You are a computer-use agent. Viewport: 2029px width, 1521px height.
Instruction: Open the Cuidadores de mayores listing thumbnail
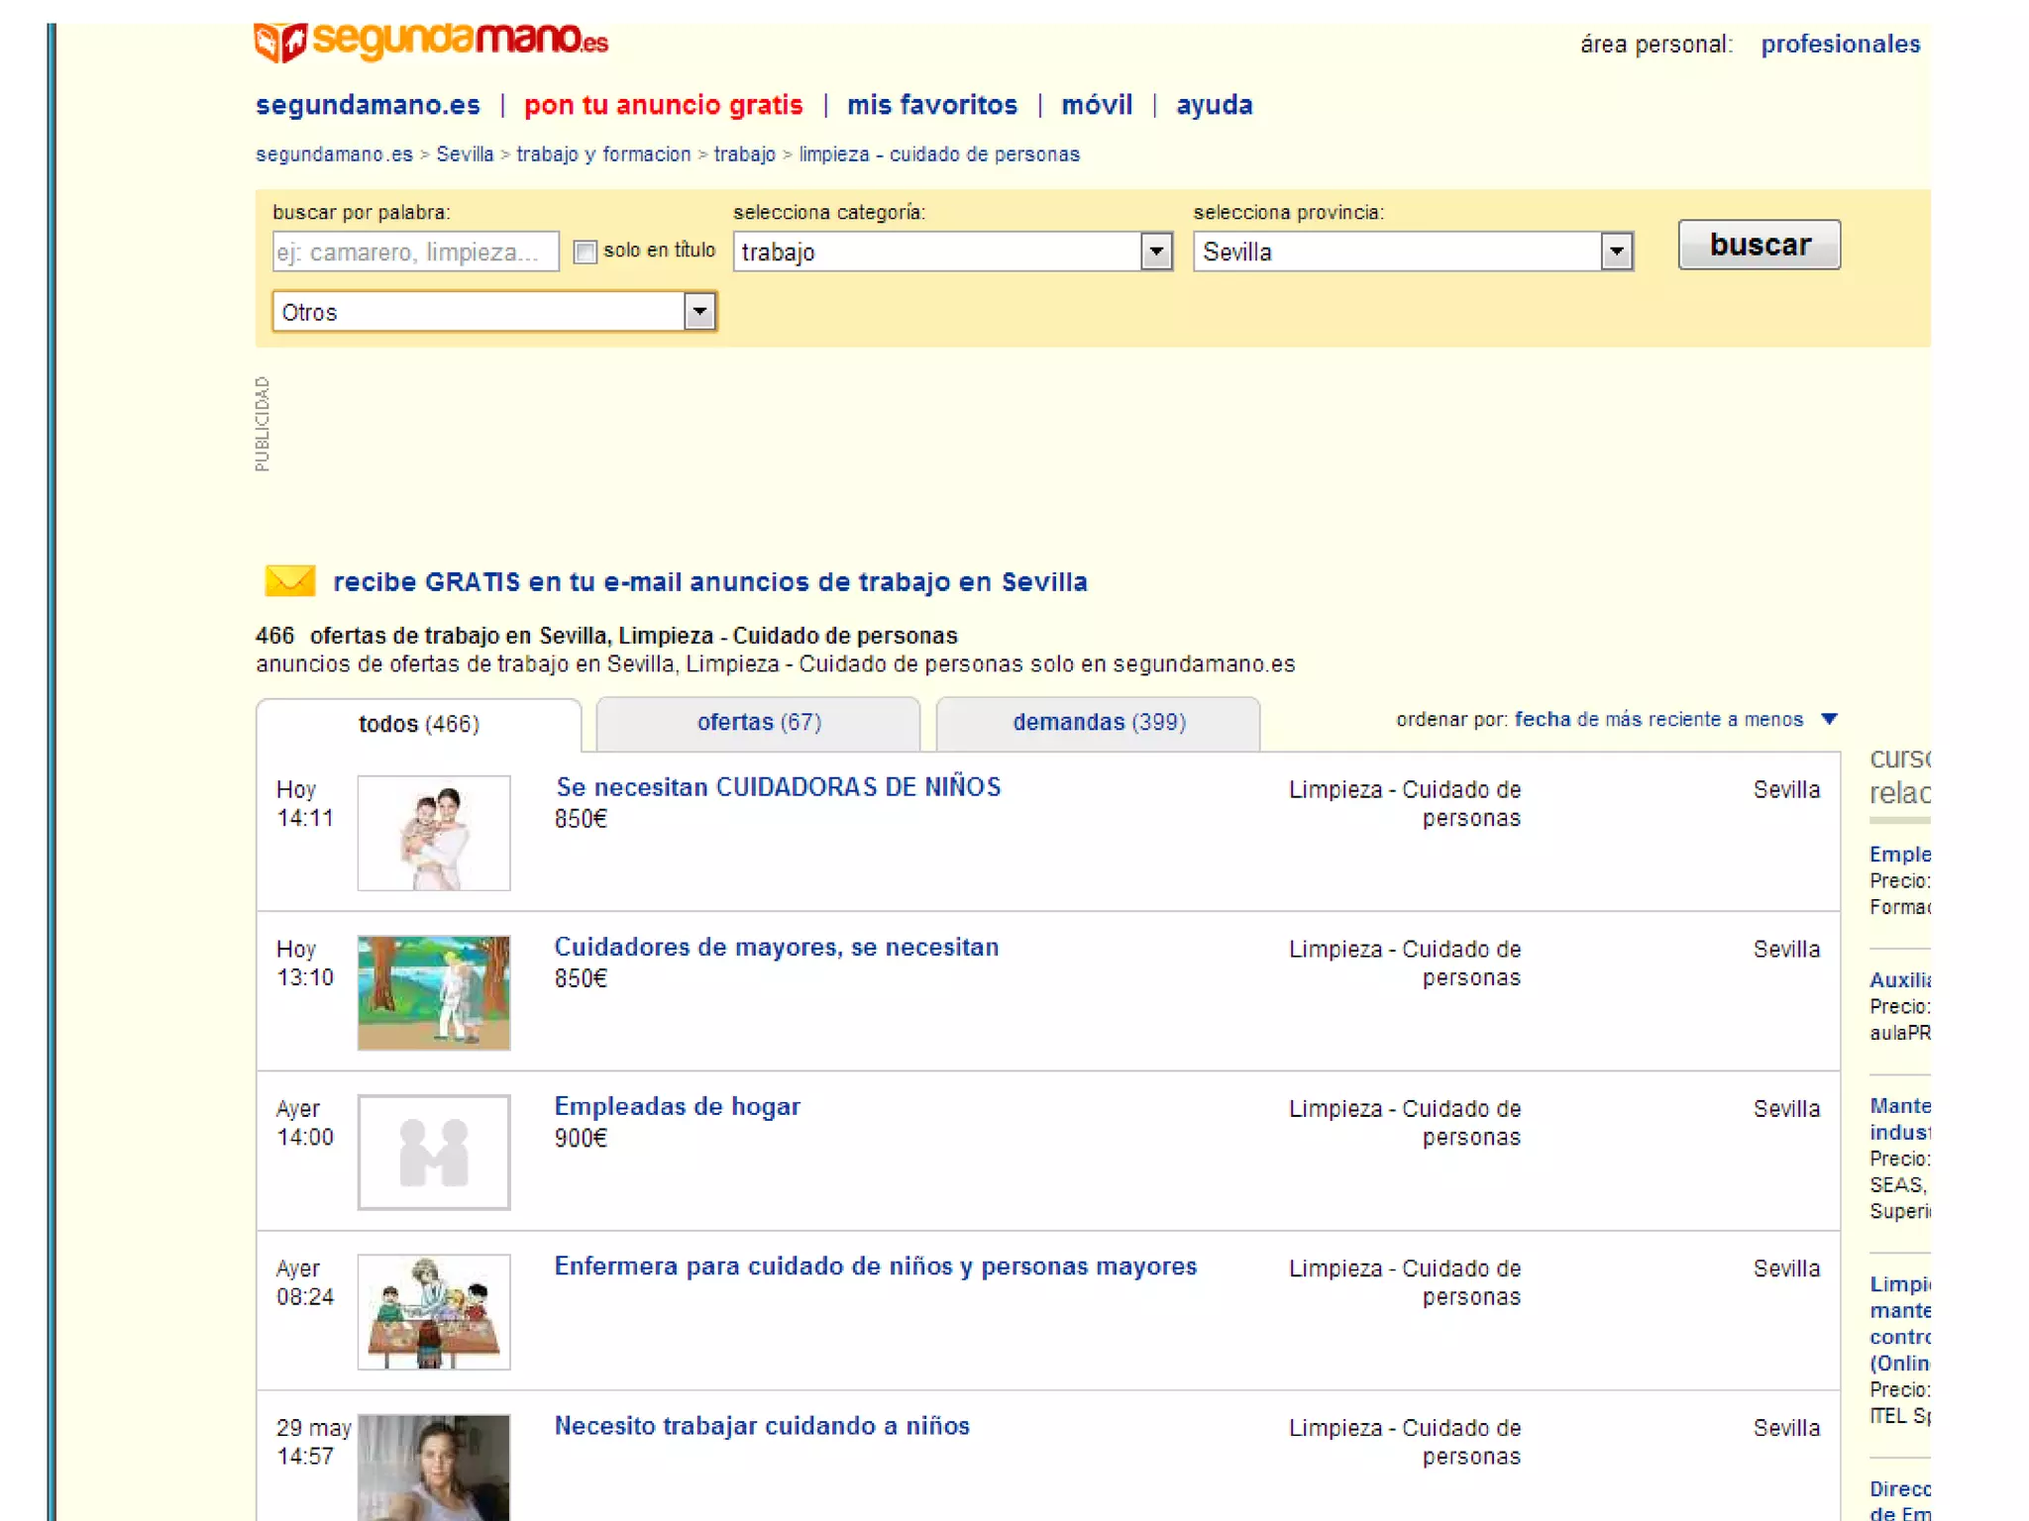point(434,992)
